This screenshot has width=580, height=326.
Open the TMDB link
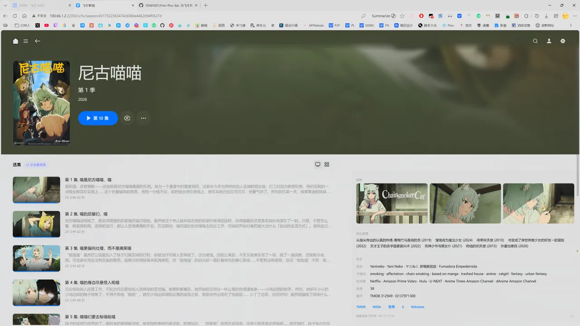pyautogui.click(x=361, y=307)
